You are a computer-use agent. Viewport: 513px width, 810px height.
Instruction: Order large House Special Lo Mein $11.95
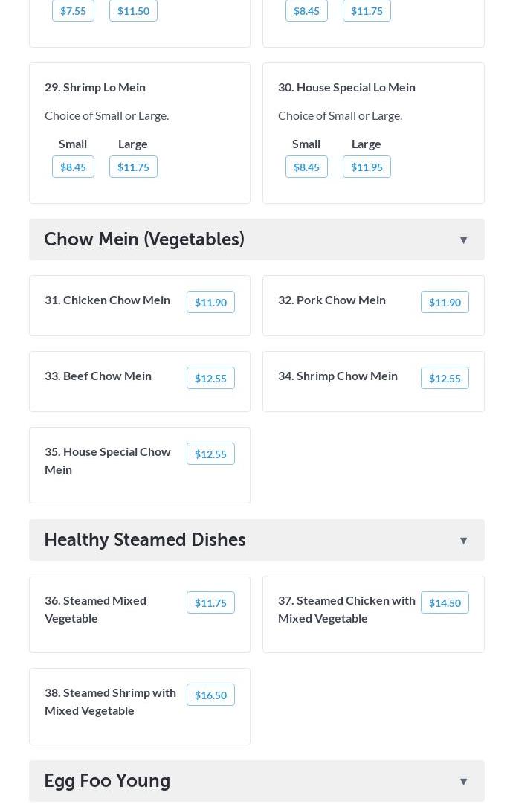coord(367,167)
